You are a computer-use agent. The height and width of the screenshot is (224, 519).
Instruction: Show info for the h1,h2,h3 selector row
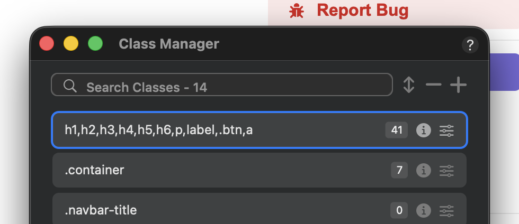(423, 130)
